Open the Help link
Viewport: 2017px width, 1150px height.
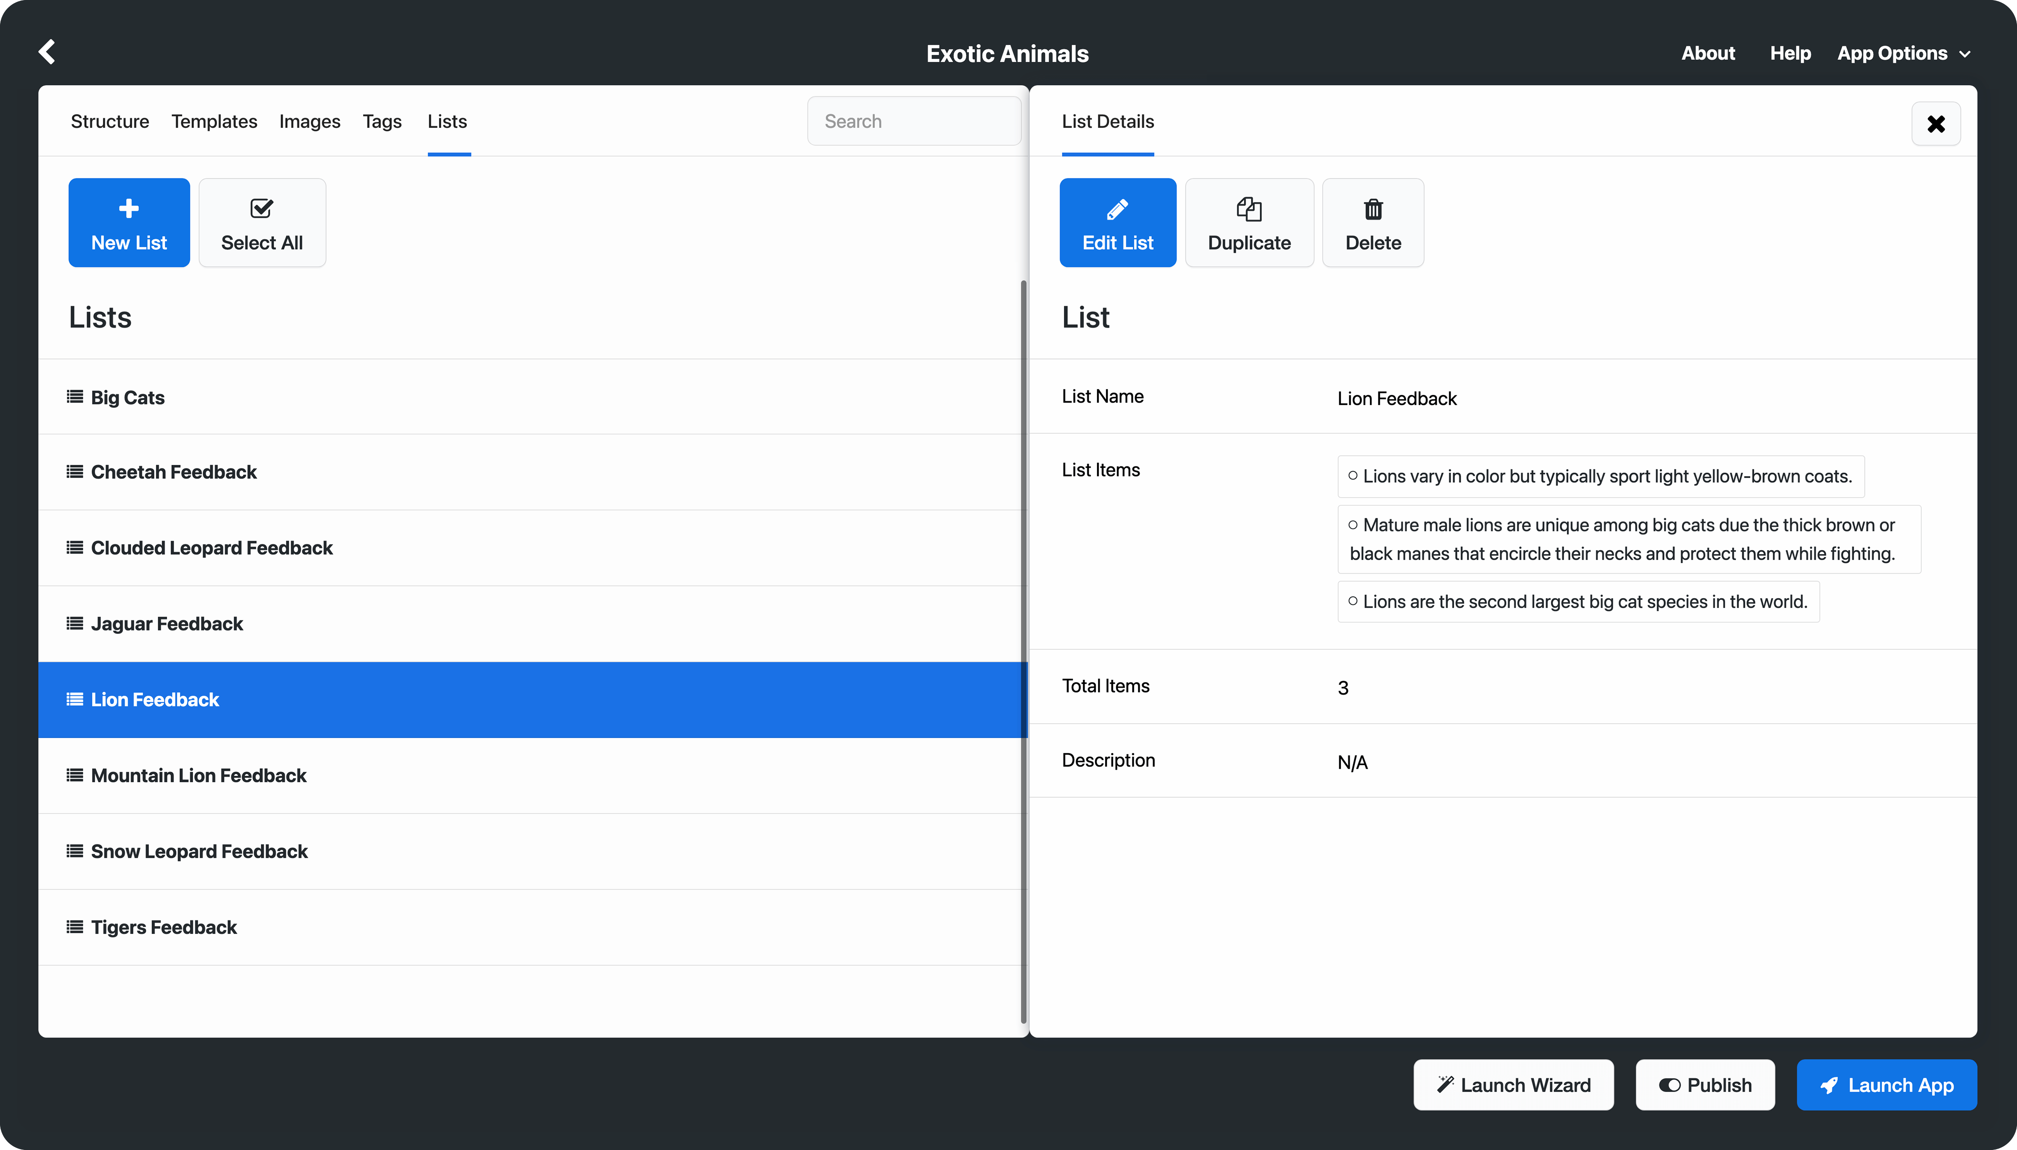point(1790,54)
